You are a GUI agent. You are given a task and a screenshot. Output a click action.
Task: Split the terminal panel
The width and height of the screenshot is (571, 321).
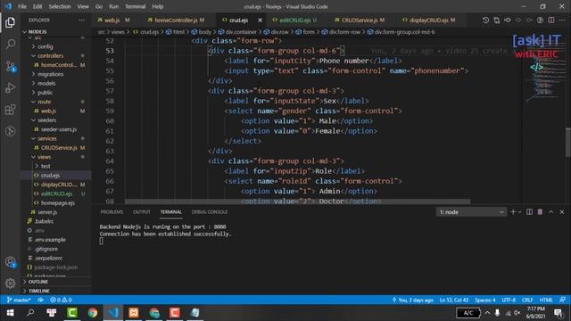coord(529,212)
